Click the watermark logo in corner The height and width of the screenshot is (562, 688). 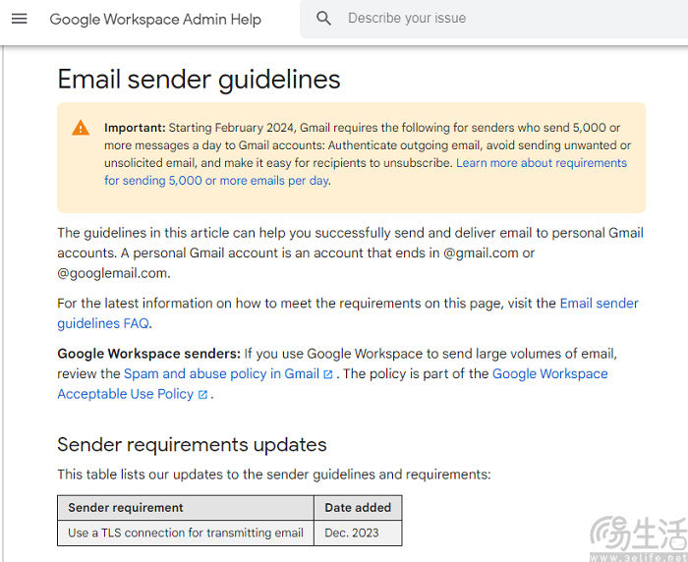pos(639,538)
